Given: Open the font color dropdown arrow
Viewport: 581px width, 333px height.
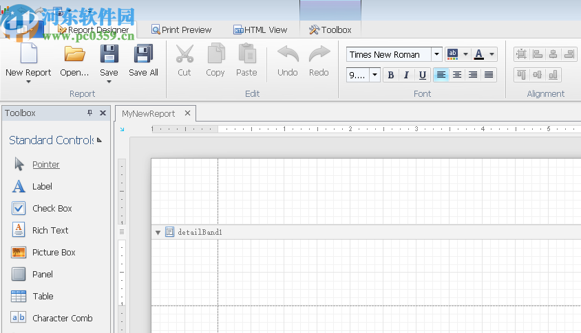Looking at the screenshot, I should 492,54.
